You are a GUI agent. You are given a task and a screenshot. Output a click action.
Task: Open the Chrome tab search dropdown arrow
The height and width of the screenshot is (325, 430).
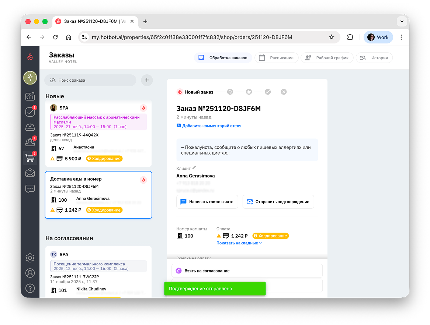pos(402,21)
